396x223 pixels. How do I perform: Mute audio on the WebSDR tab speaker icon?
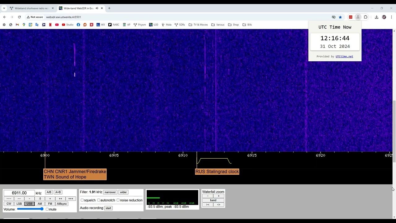[x=97, y=8]
